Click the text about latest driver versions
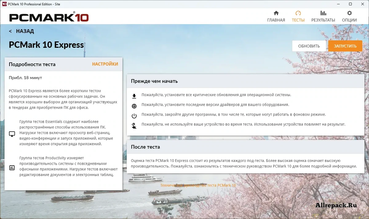Viewport: 369px width, 219px height. [215, 105]
